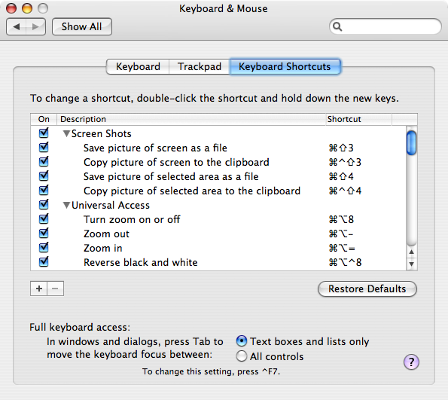This screenshot has height=400, width=448.
Task: Click the ⌘⌥= shortcut for Zoom in
Action: point(342,248)
